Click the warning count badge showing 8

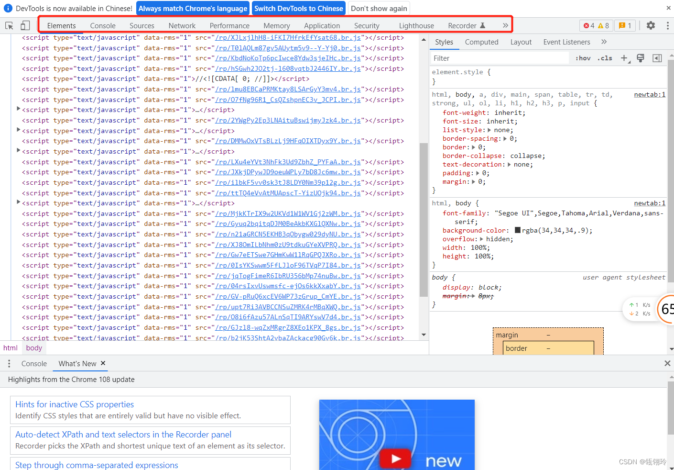pyautogui.click(x=604, y=26)
